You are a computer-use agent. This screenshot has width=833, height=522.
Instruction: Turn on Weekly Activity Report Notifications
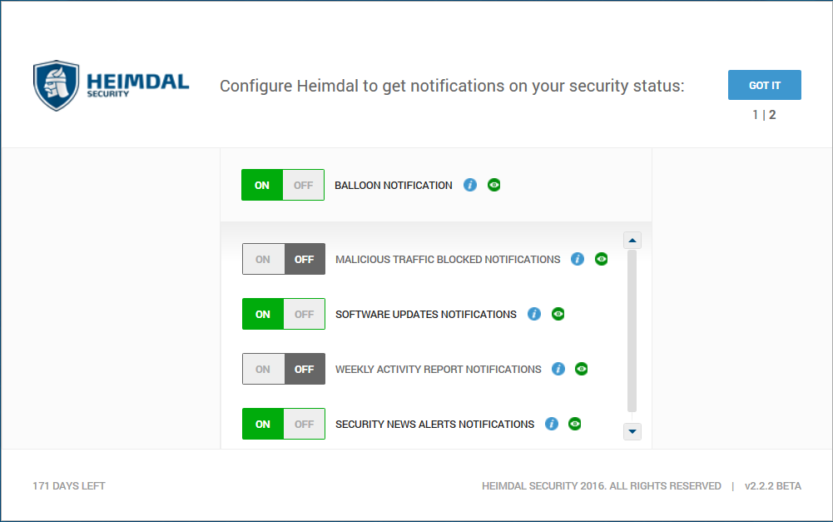[264, 369]
